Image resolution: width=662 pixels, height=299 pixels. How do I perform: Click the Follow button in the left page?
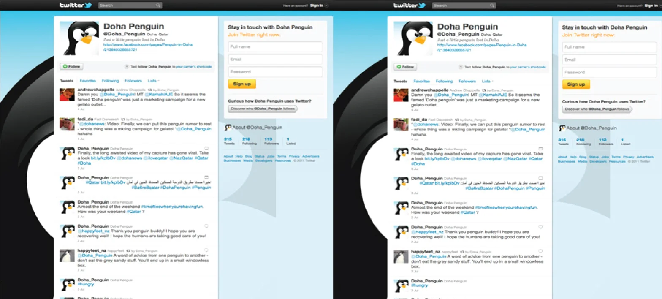72,67
